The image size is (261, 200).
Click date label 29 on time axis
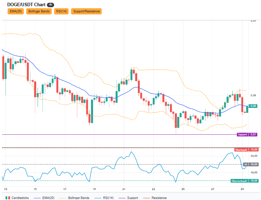(242, 189)
